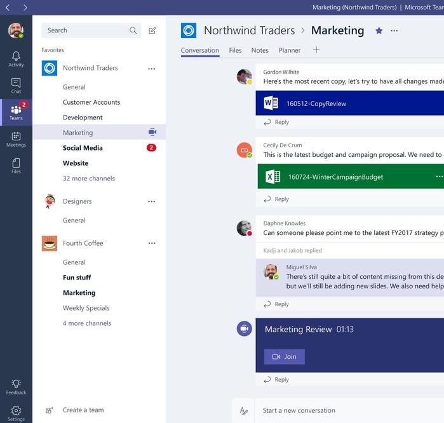This screenshot has height=423, width=444.
Task: Select the Development channel
Action: [83, 117]
